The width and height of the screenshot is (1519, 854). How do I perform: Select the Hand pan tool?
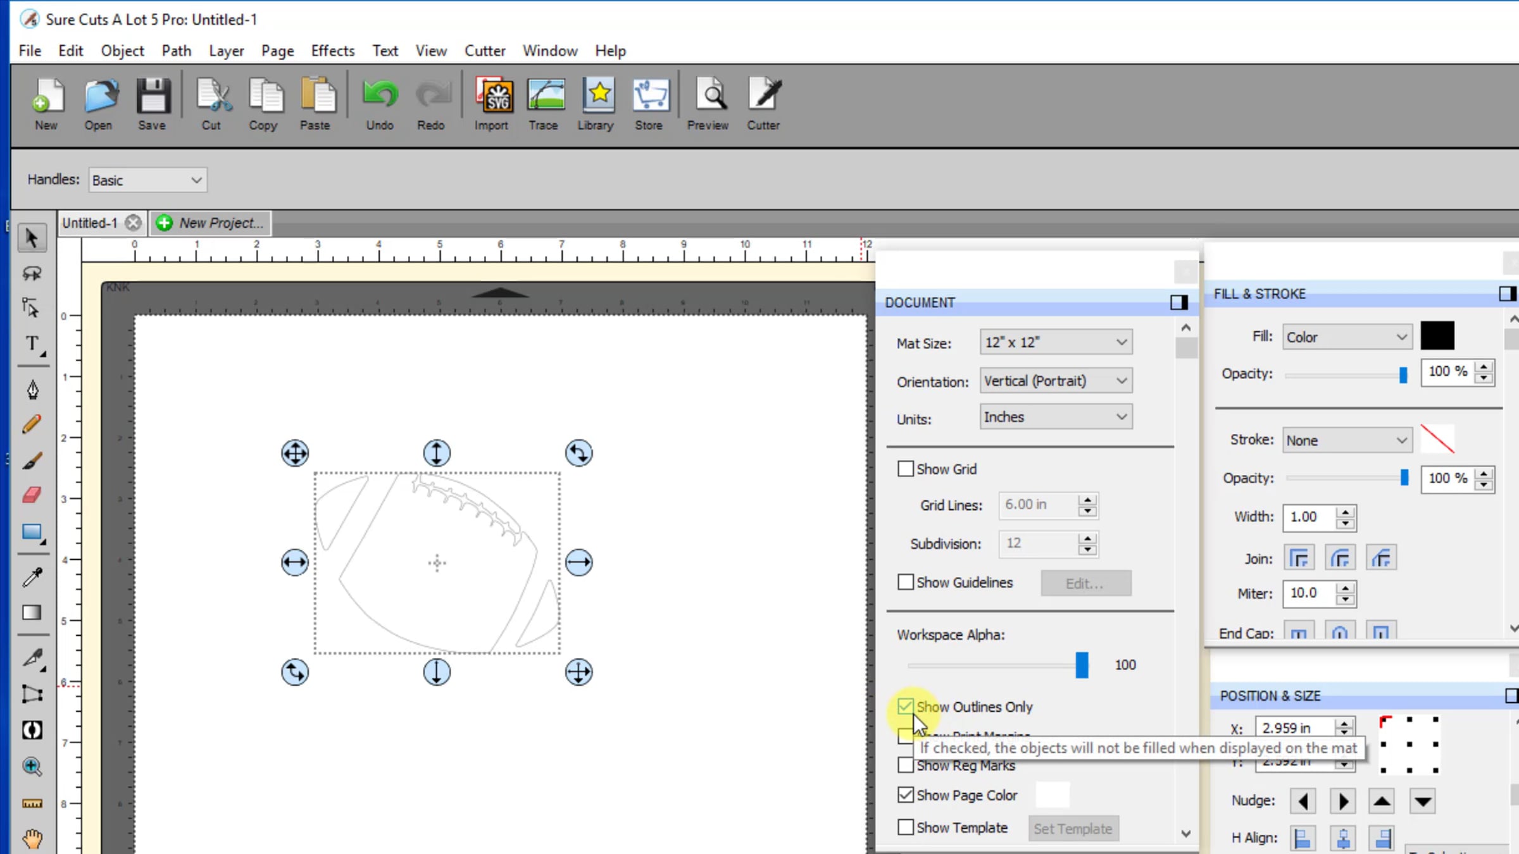pos(32,839)
